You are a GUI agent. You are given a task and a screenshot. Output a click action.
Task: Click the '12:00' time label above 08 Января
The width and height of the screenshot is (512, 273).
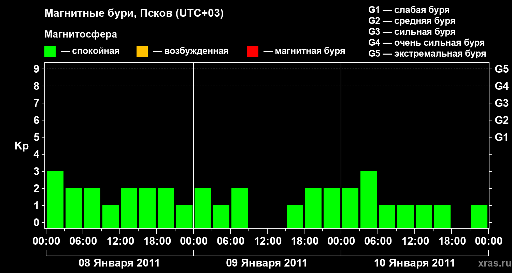click(x=120, y=241)
